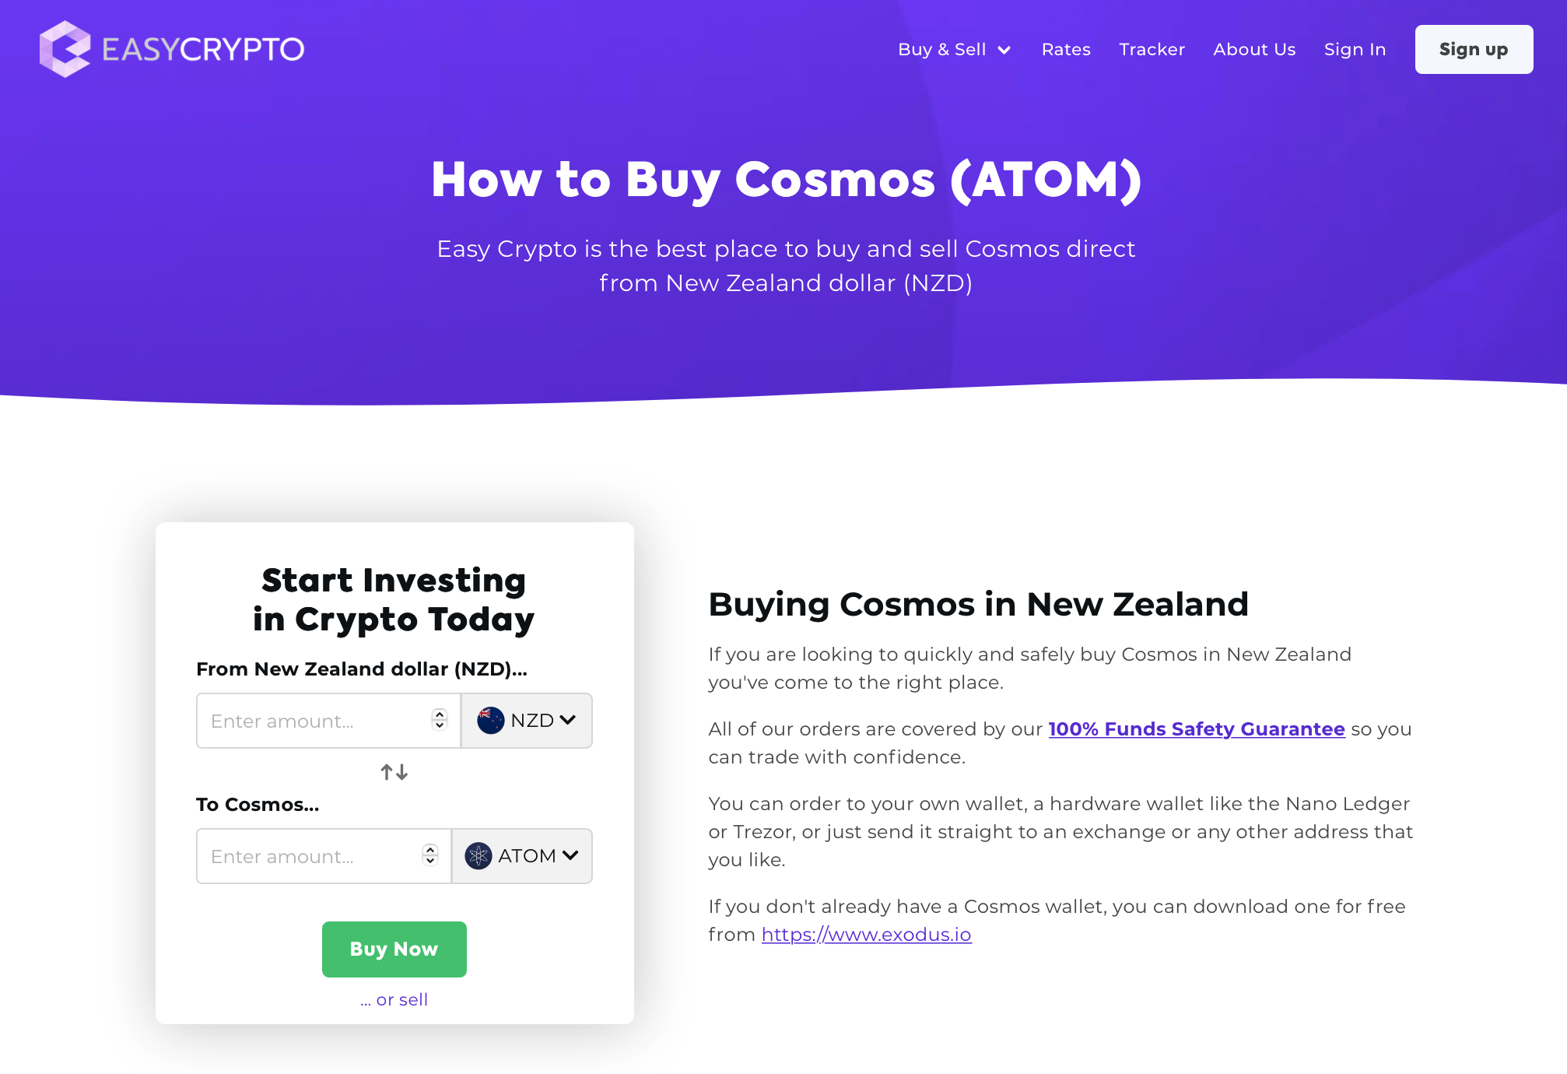The image size is (1567, 1074).
Task: Click the swap arrows toggle icon
Action: coord(393,771)
